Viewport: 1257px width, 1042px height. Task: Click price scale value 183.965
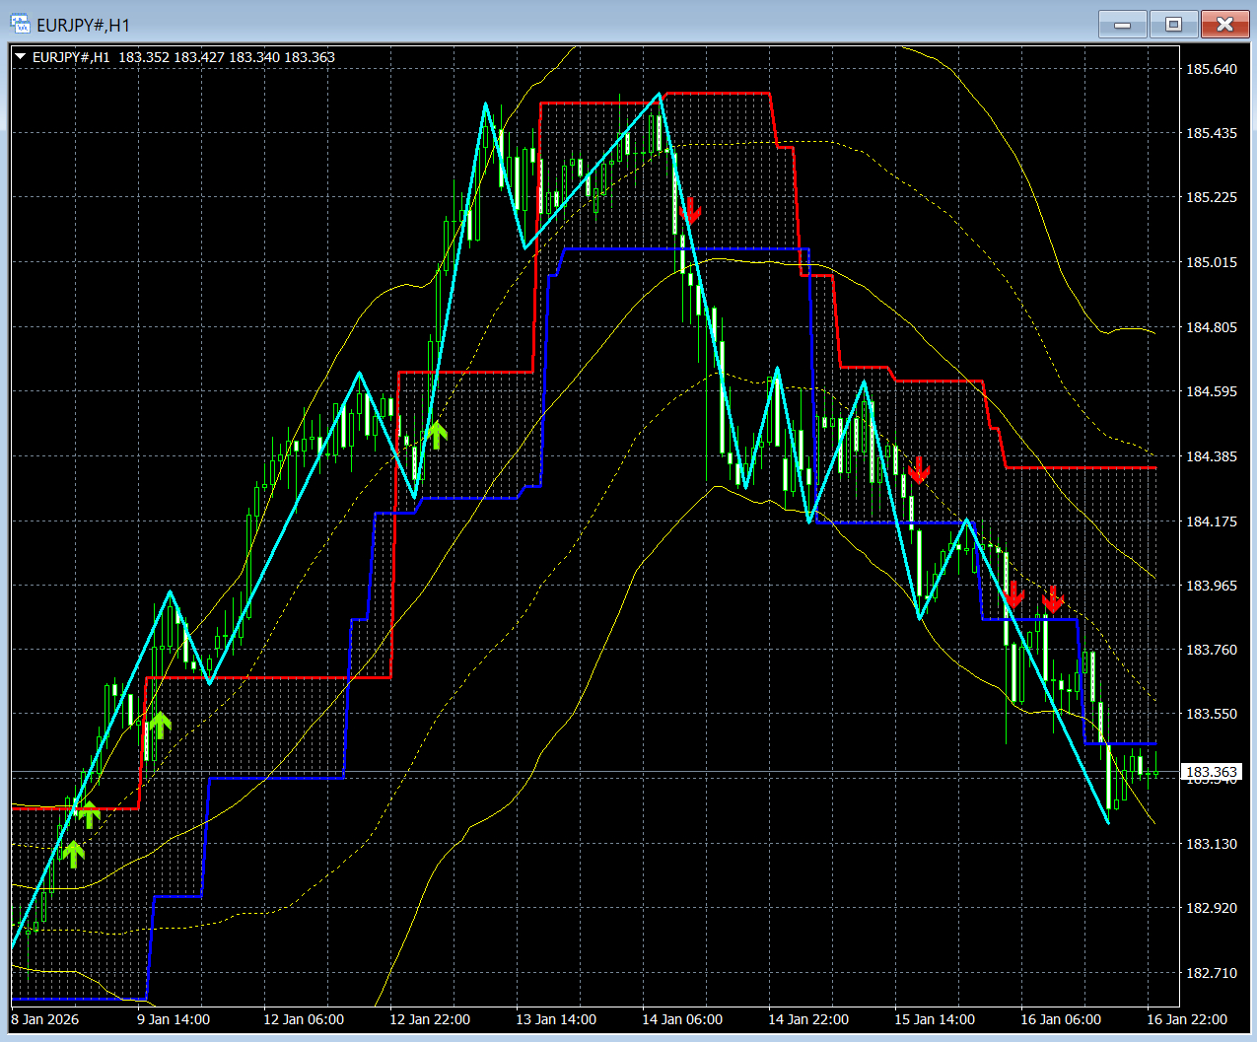coord(1211,586)
